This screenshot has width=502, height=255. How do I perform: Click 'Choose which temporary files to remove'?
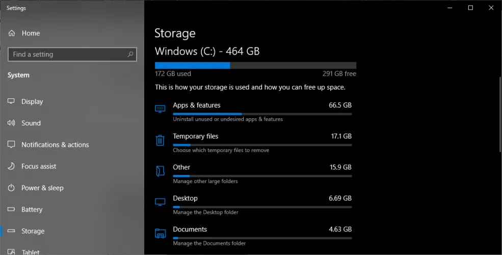(x=221, y=150)
